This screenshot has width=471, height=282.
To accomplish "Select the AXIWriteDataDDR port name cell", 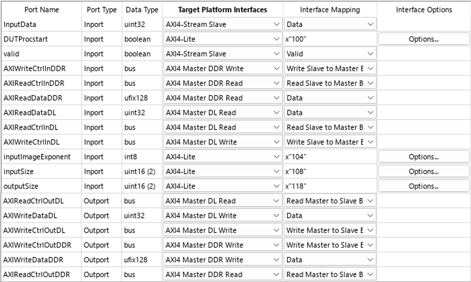I will tap(34, 260).
